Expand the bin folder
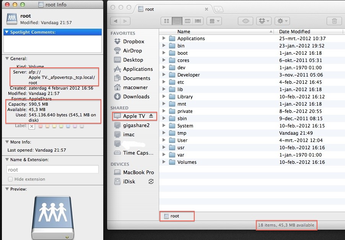345x240 pixels. tap(164, 46)
